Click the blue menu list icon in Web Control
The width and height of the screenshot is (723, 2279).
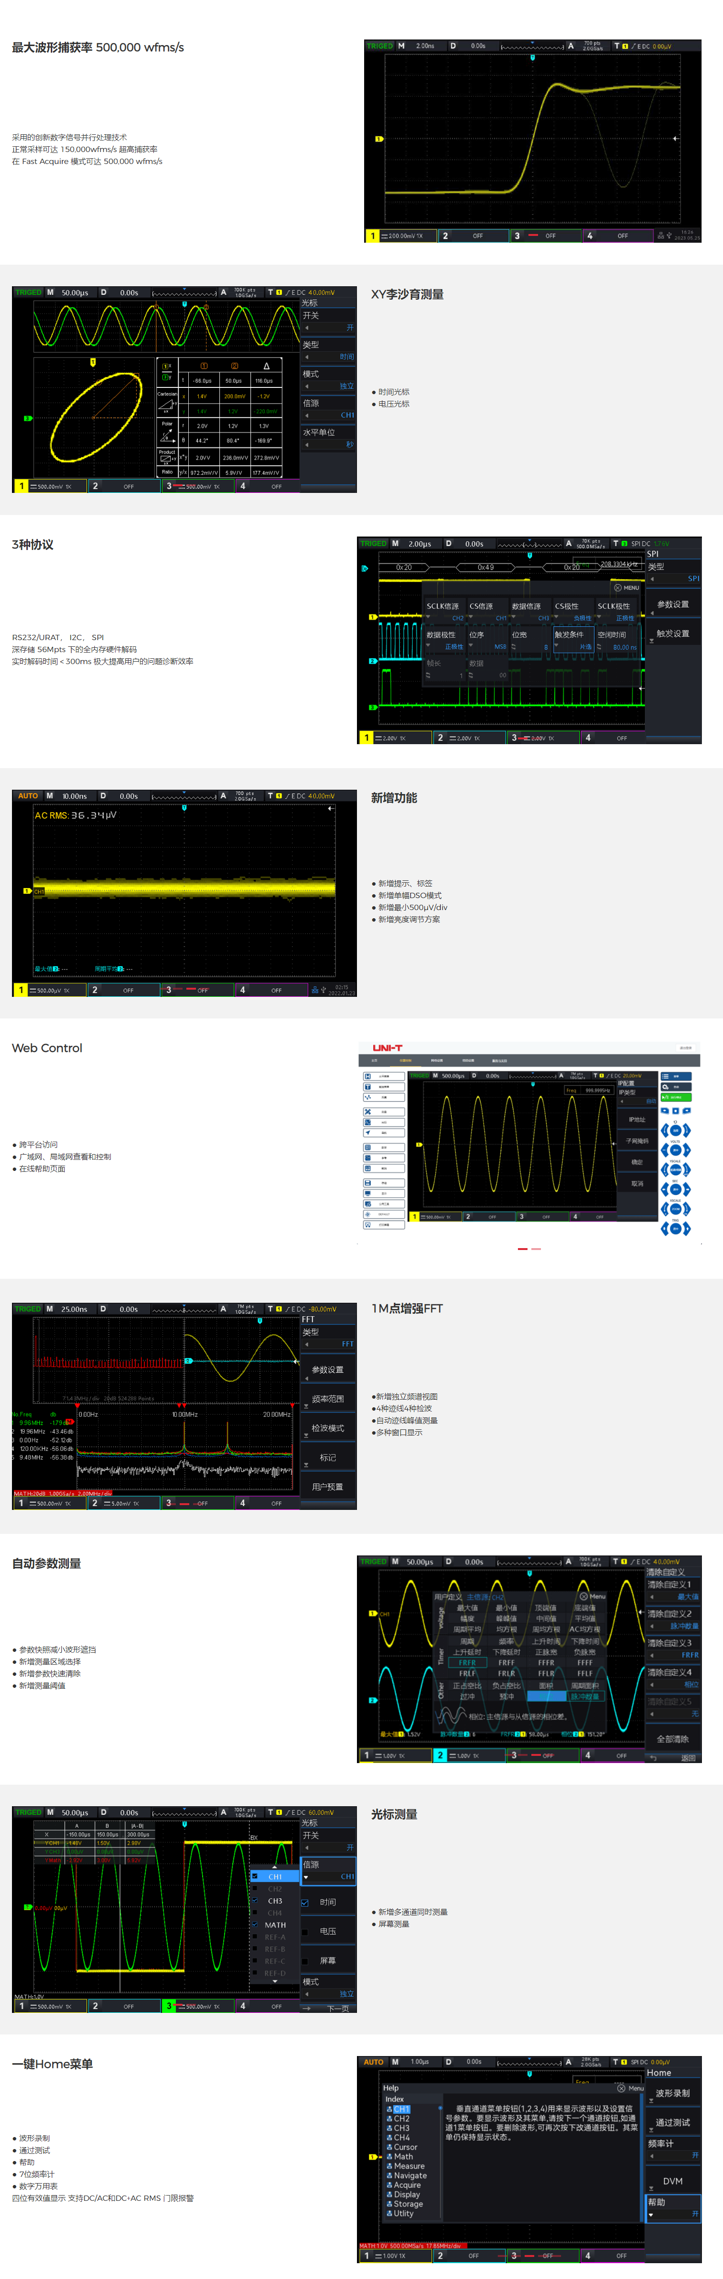tap(675, 1076)
